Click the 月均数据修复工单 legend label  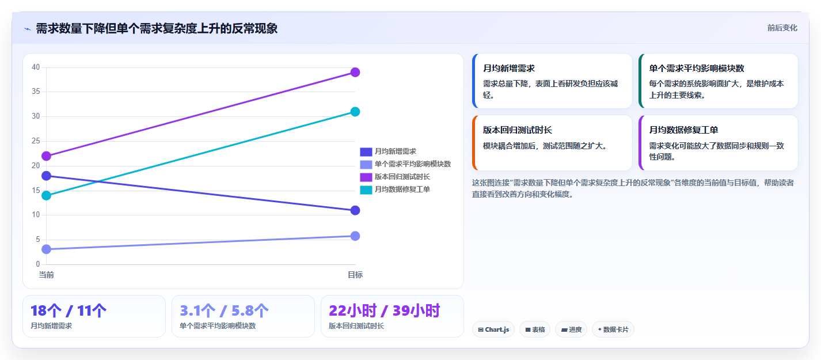402,190
